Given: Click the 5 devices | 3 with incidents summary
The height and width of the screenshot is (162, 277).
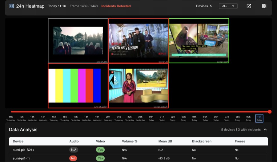Looking at the screenshot, I should point(241,130).
